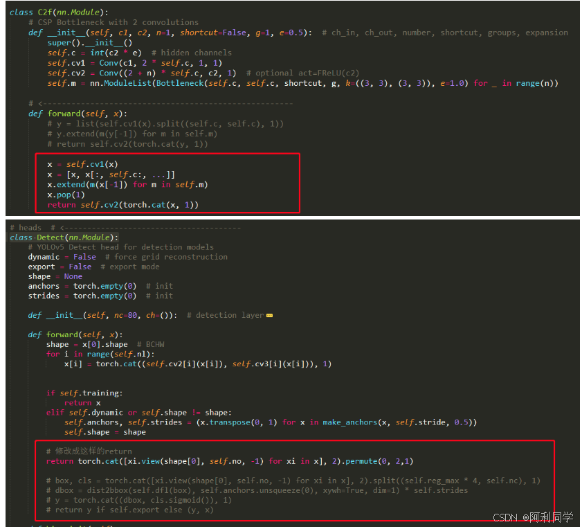The image size is (582, 529).
Task: Select the class Detect(nn.Module) declaration
Action: (x=62, y=237)
